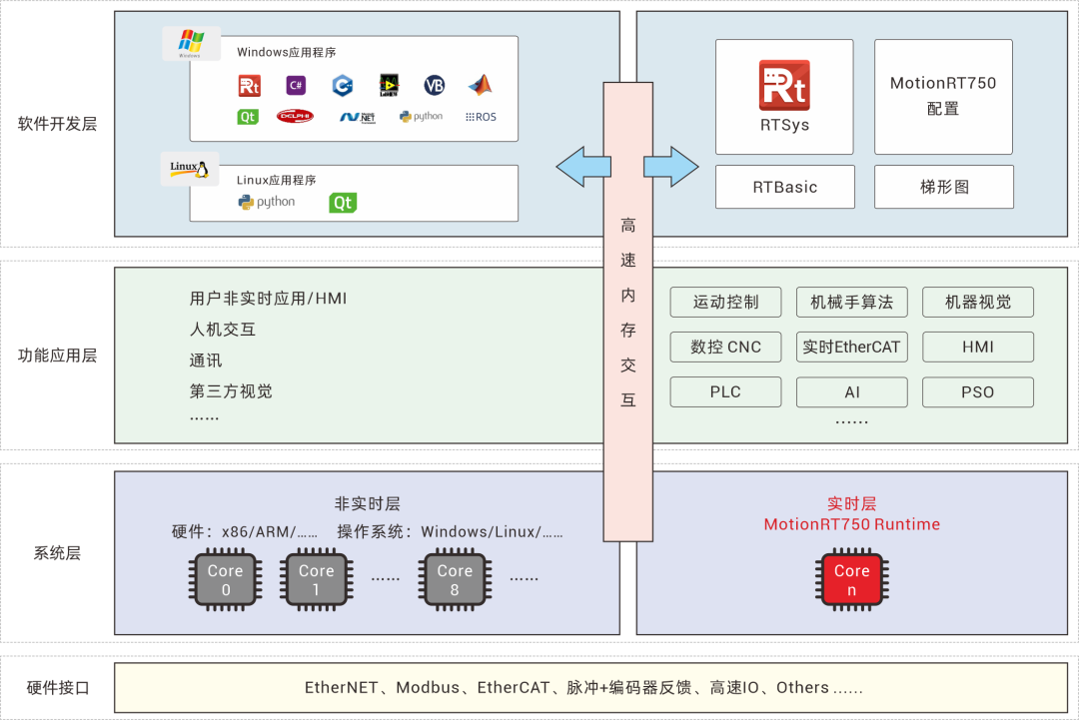Click the 实时EtherCAT module box
This screenshot has height=720, width=1079.
pyautogui.click(x=851, y=347)
